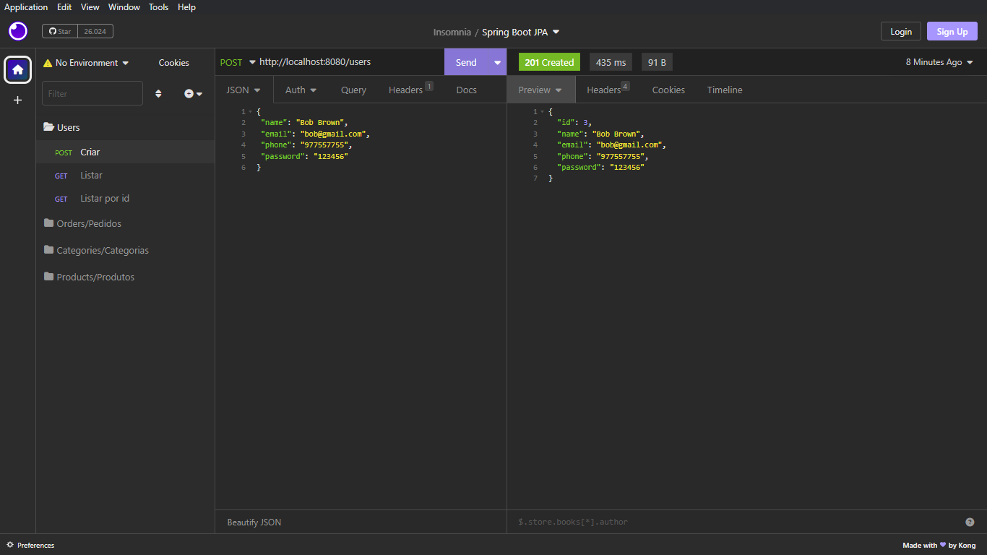Switch to the response Cookies tab
Image resolution: width=987 pixels, height=555 pixels.
tap(668, 90)
